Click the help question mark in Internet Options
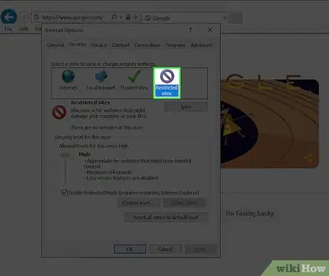Image resolution: width=329 pixels, height=276 pixels. (190, 30)
